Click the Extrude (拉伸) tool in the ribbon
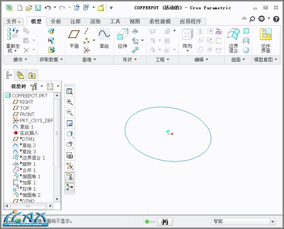The image size is (284, 229). [122, 39]
